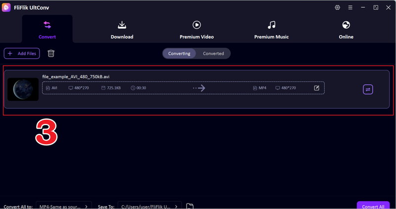
Task: Open output folder icon
Action: click(190, 206)
